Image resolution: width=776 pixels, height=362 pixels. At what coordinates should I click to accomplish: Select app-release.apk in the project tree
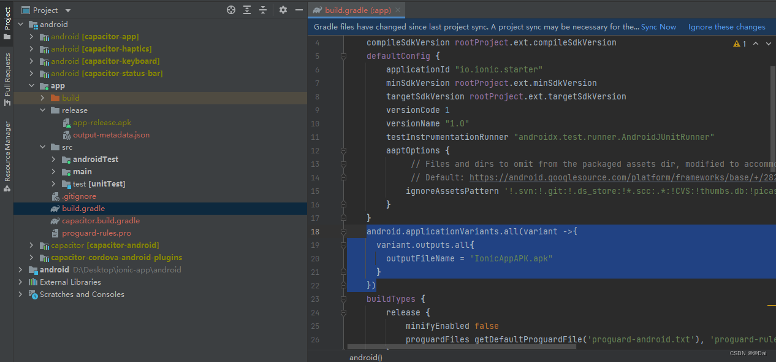click(102, 123)
